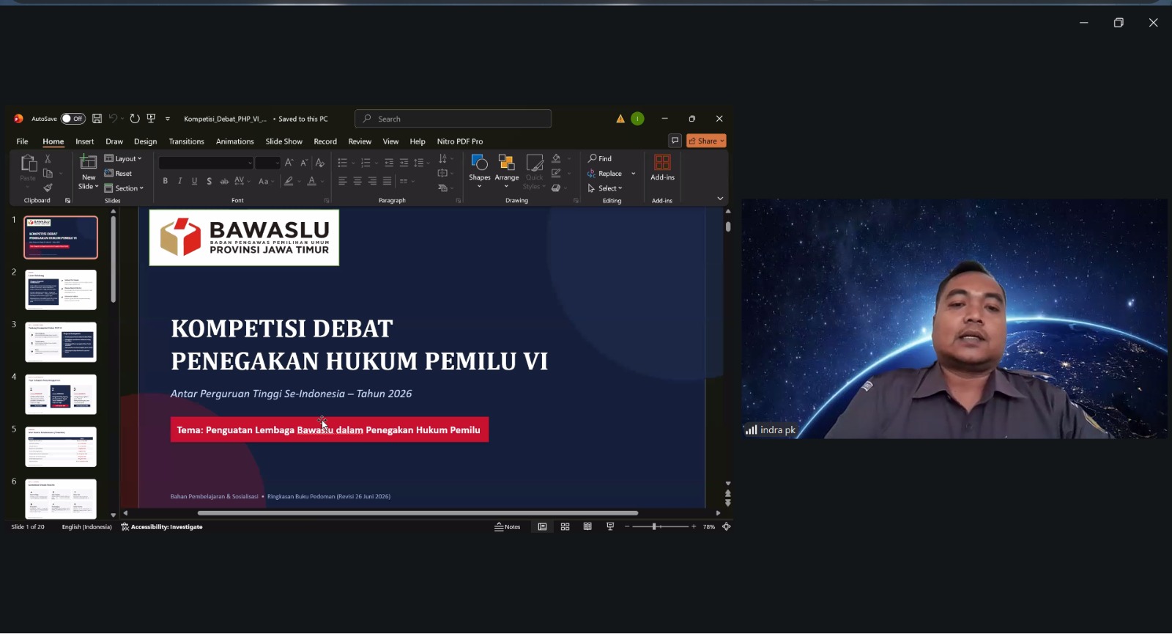
Task: Click the Increase List Level icon
Action: point(404,163)
